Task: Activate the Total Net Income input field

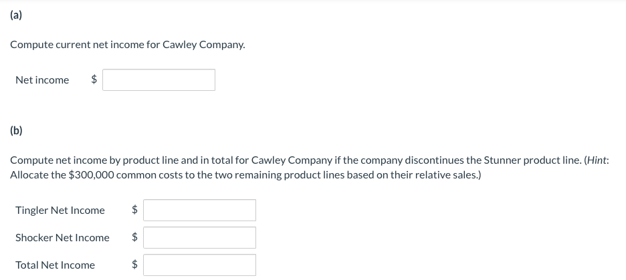Action: point(199,265)
